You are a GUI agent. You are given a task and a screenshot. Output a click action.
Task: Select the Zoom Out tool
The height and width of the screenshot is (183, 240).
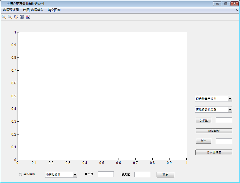pyautogui.click(x=10, y=17)
